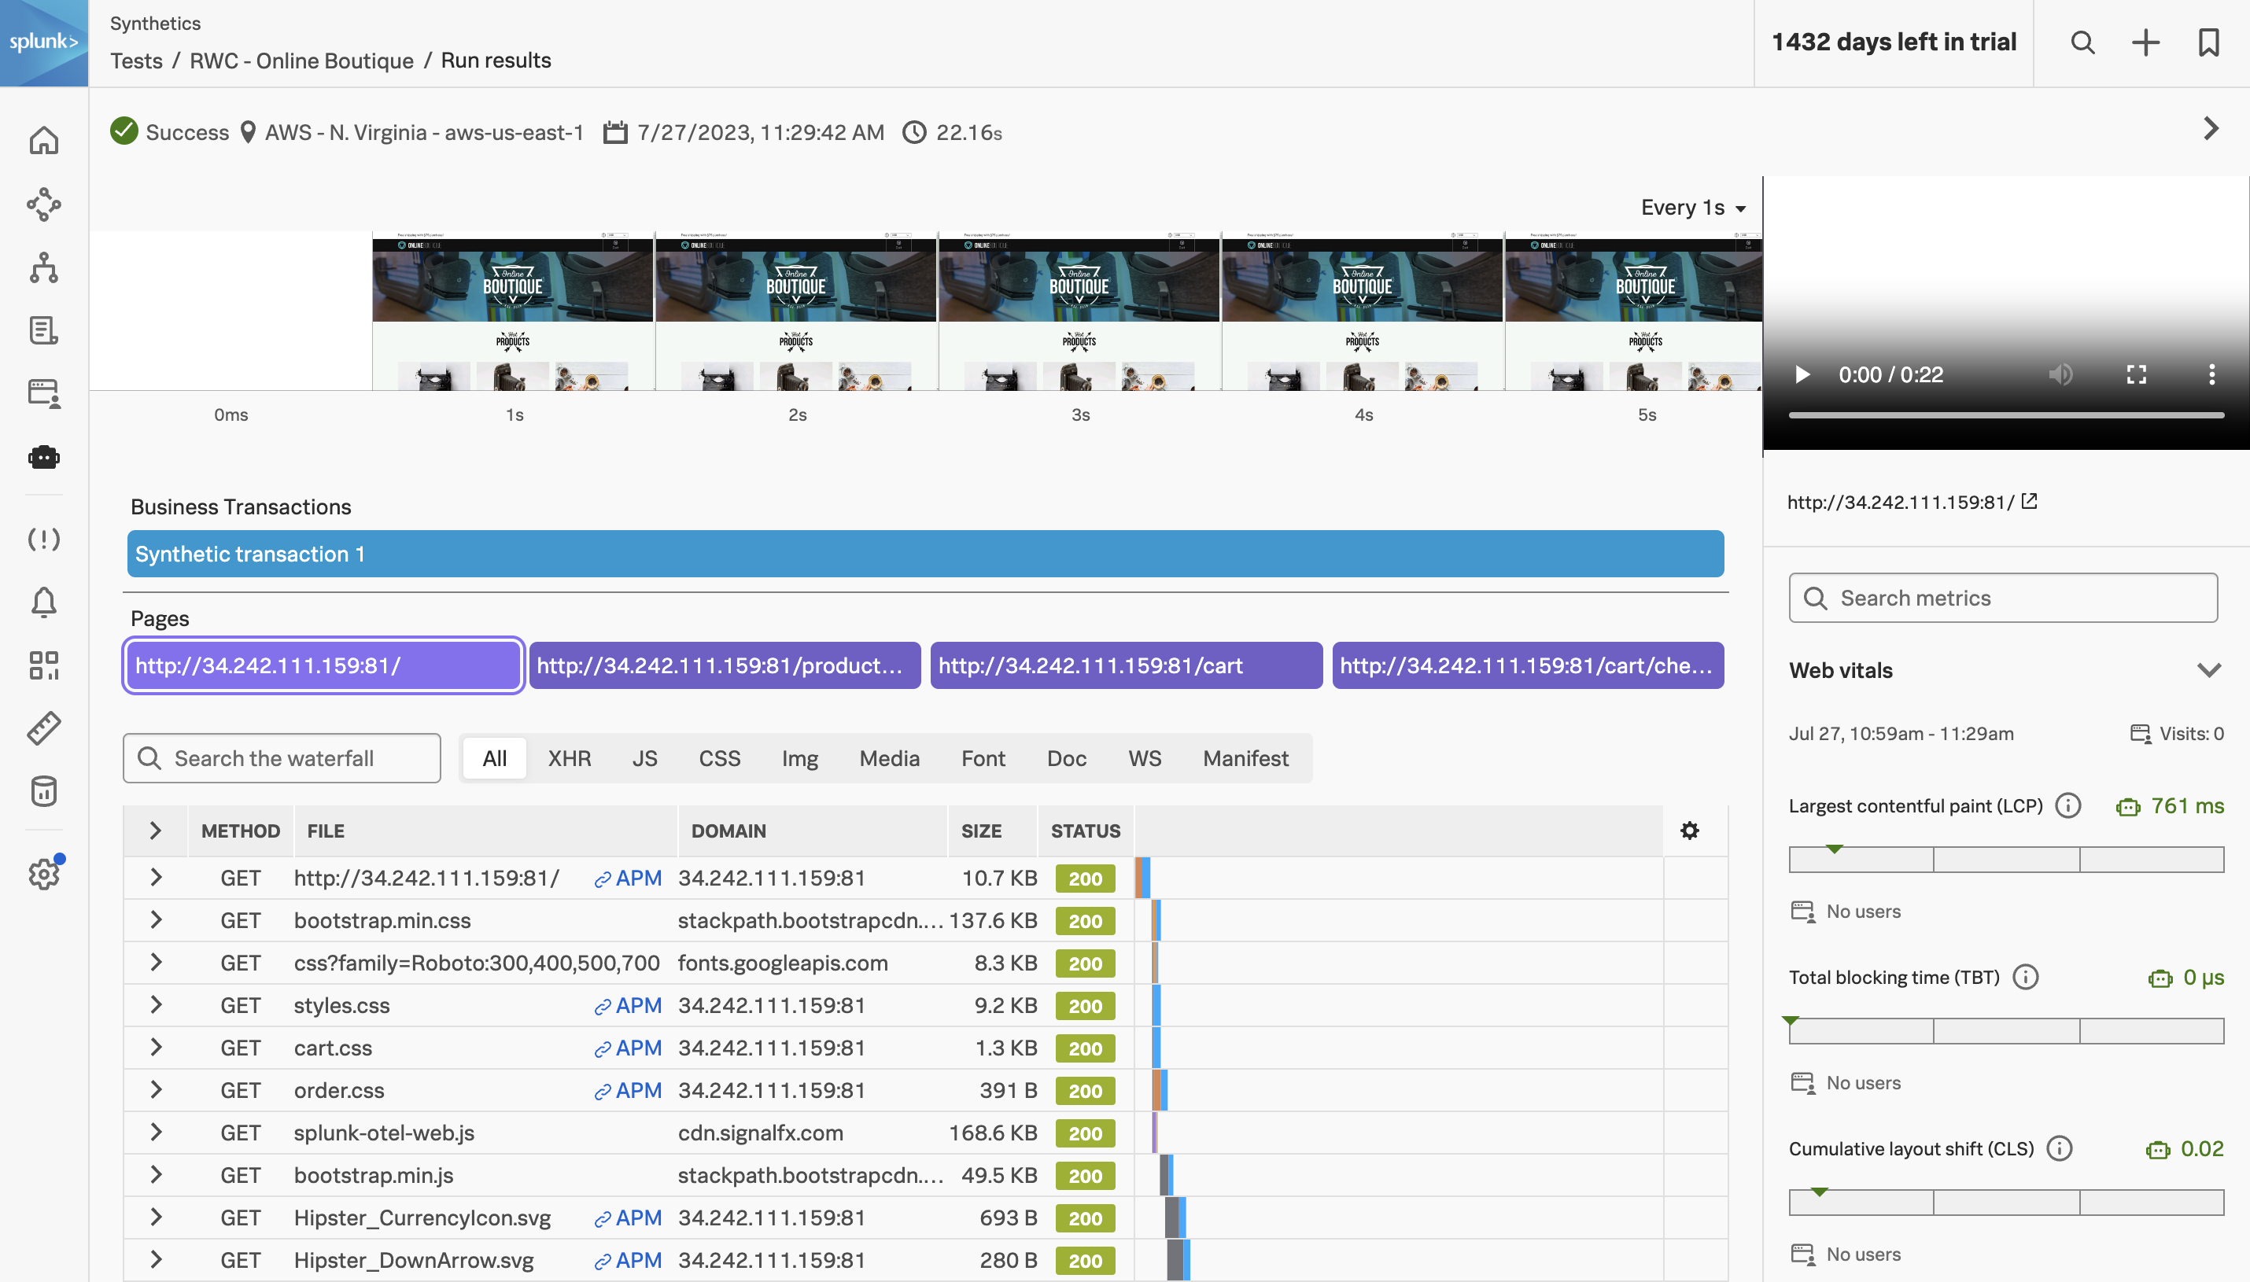Select the Font filter tab
Screen dimensions: 2250x1282
pos(983,758)
